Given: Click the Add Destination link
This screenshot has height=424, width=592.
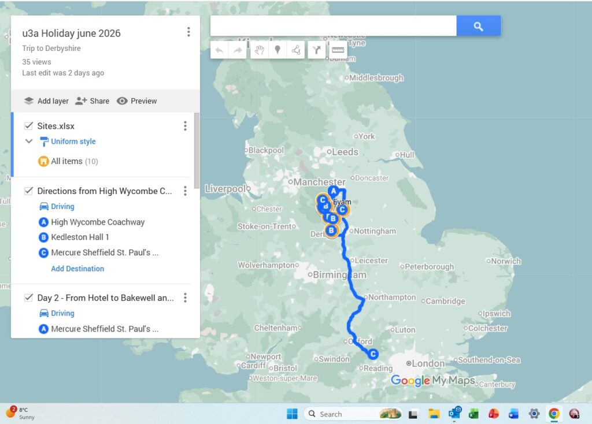Looking at the screenshot, I should 77,269.
